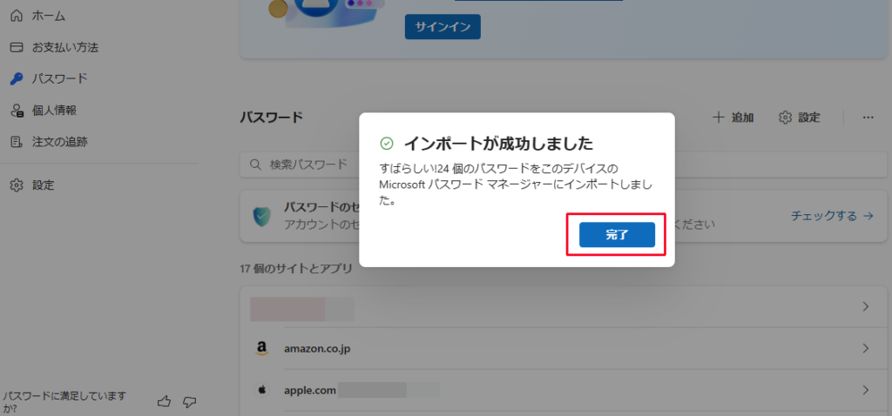
Task: Click the チェックする link
Action: click(x=831, y=216)
